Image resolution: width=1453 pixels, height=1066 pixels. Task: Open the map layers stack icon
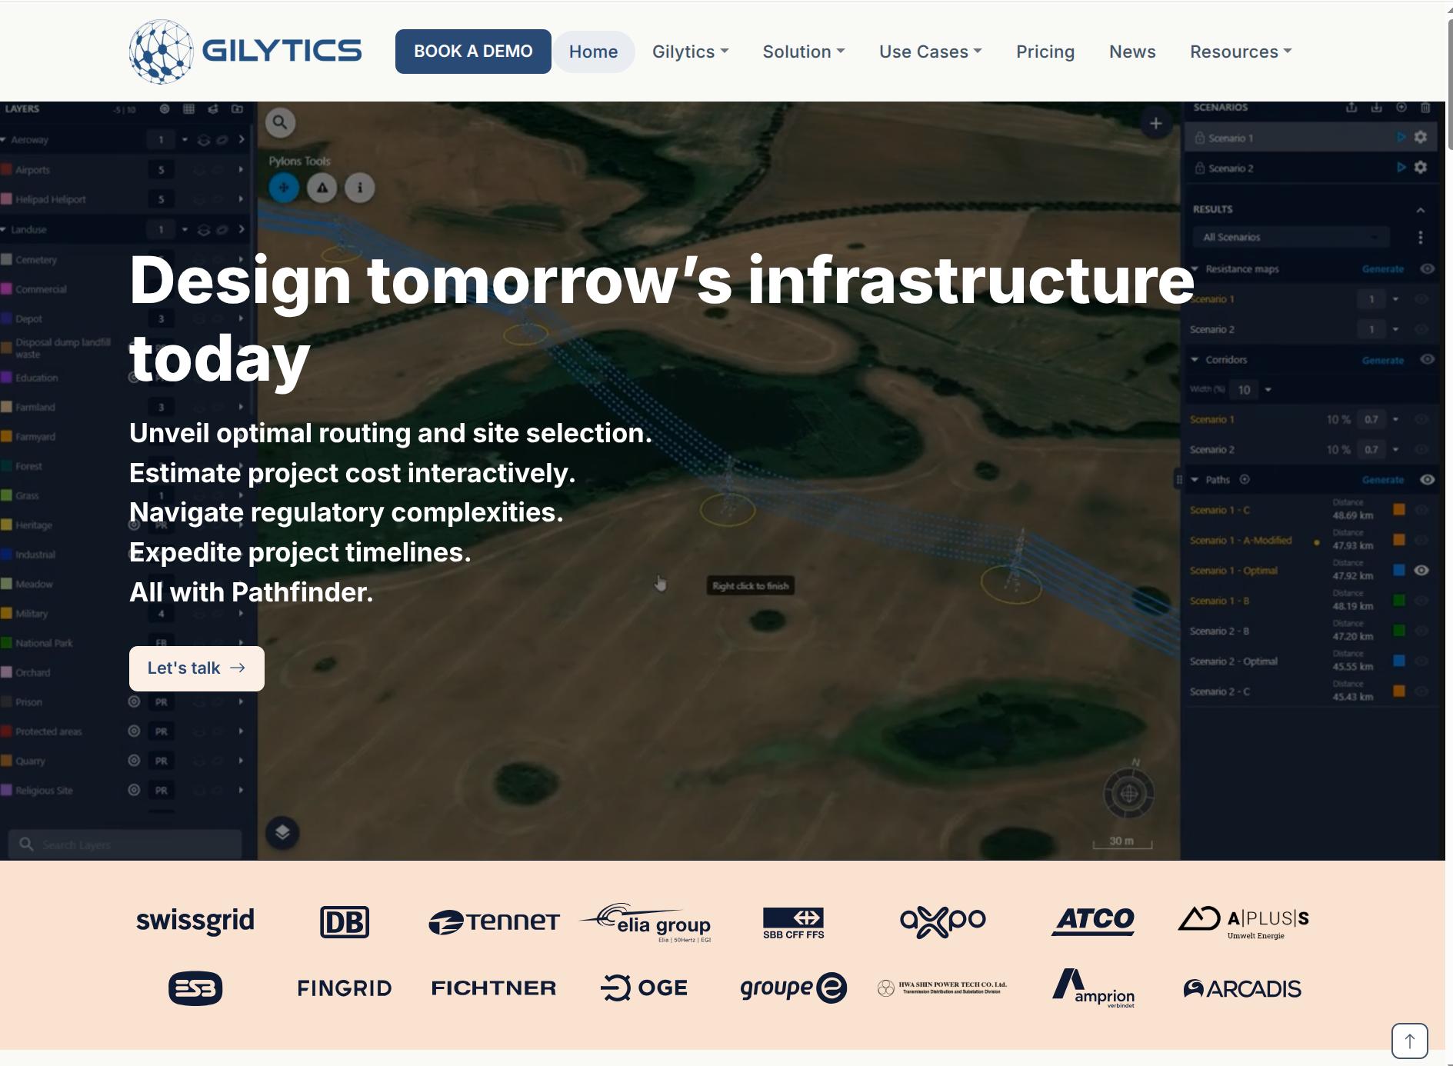(x=282, y=832)
